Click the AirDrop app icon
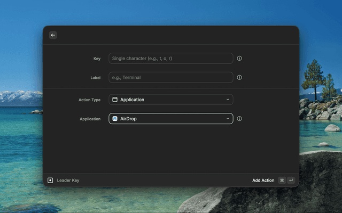The width and height of the screenshot is (342, 213). tap(115, 119)
